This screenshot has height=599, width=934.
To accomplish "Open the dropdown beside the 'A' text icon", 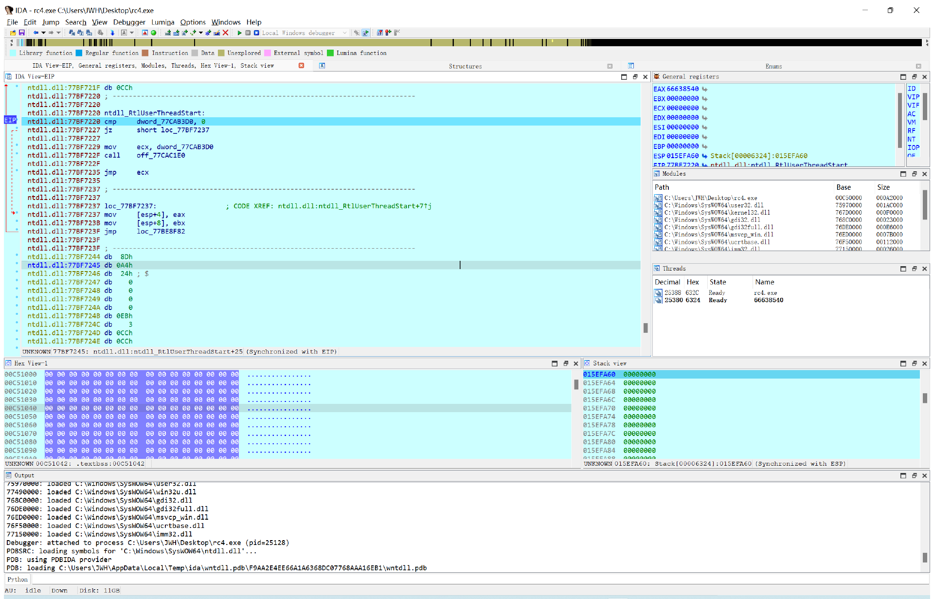I will coord(132,33).
